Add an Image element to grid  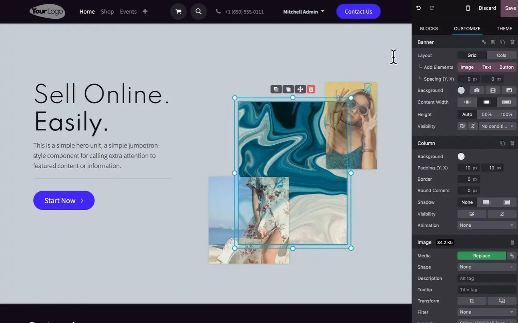pyautogui.click(x=467, y=67)
